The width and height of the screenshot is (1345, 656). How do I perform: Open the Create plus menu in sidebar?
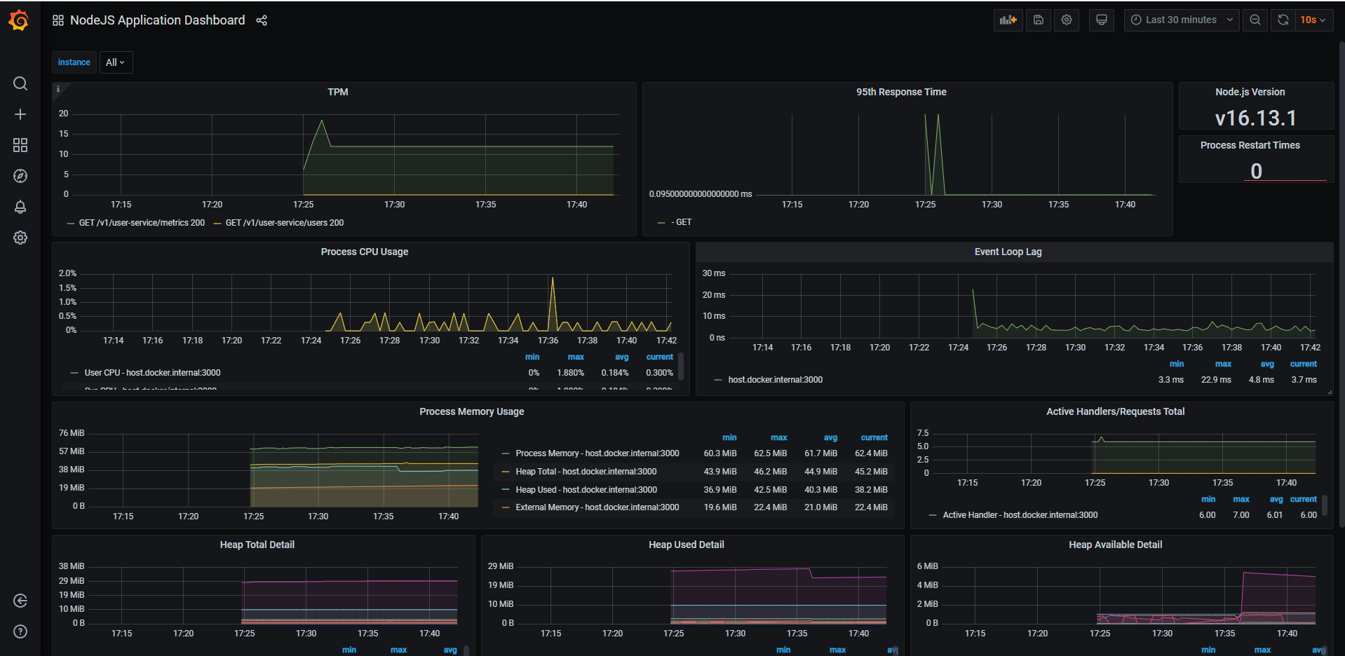pos(20,114)
